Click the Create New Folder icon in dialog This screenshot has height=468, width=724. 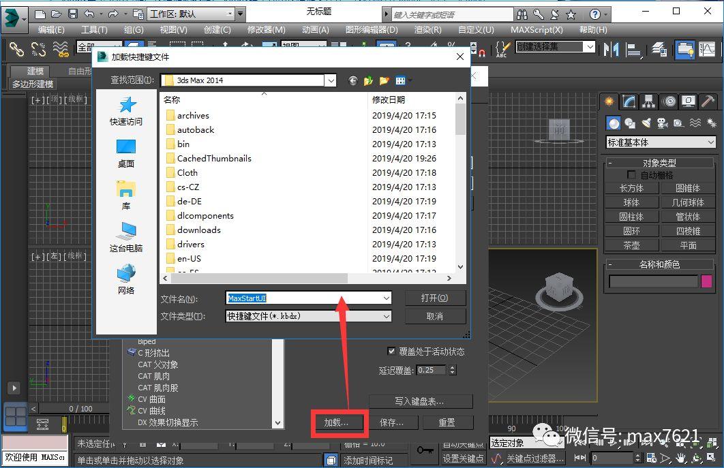tap(384, 81)
